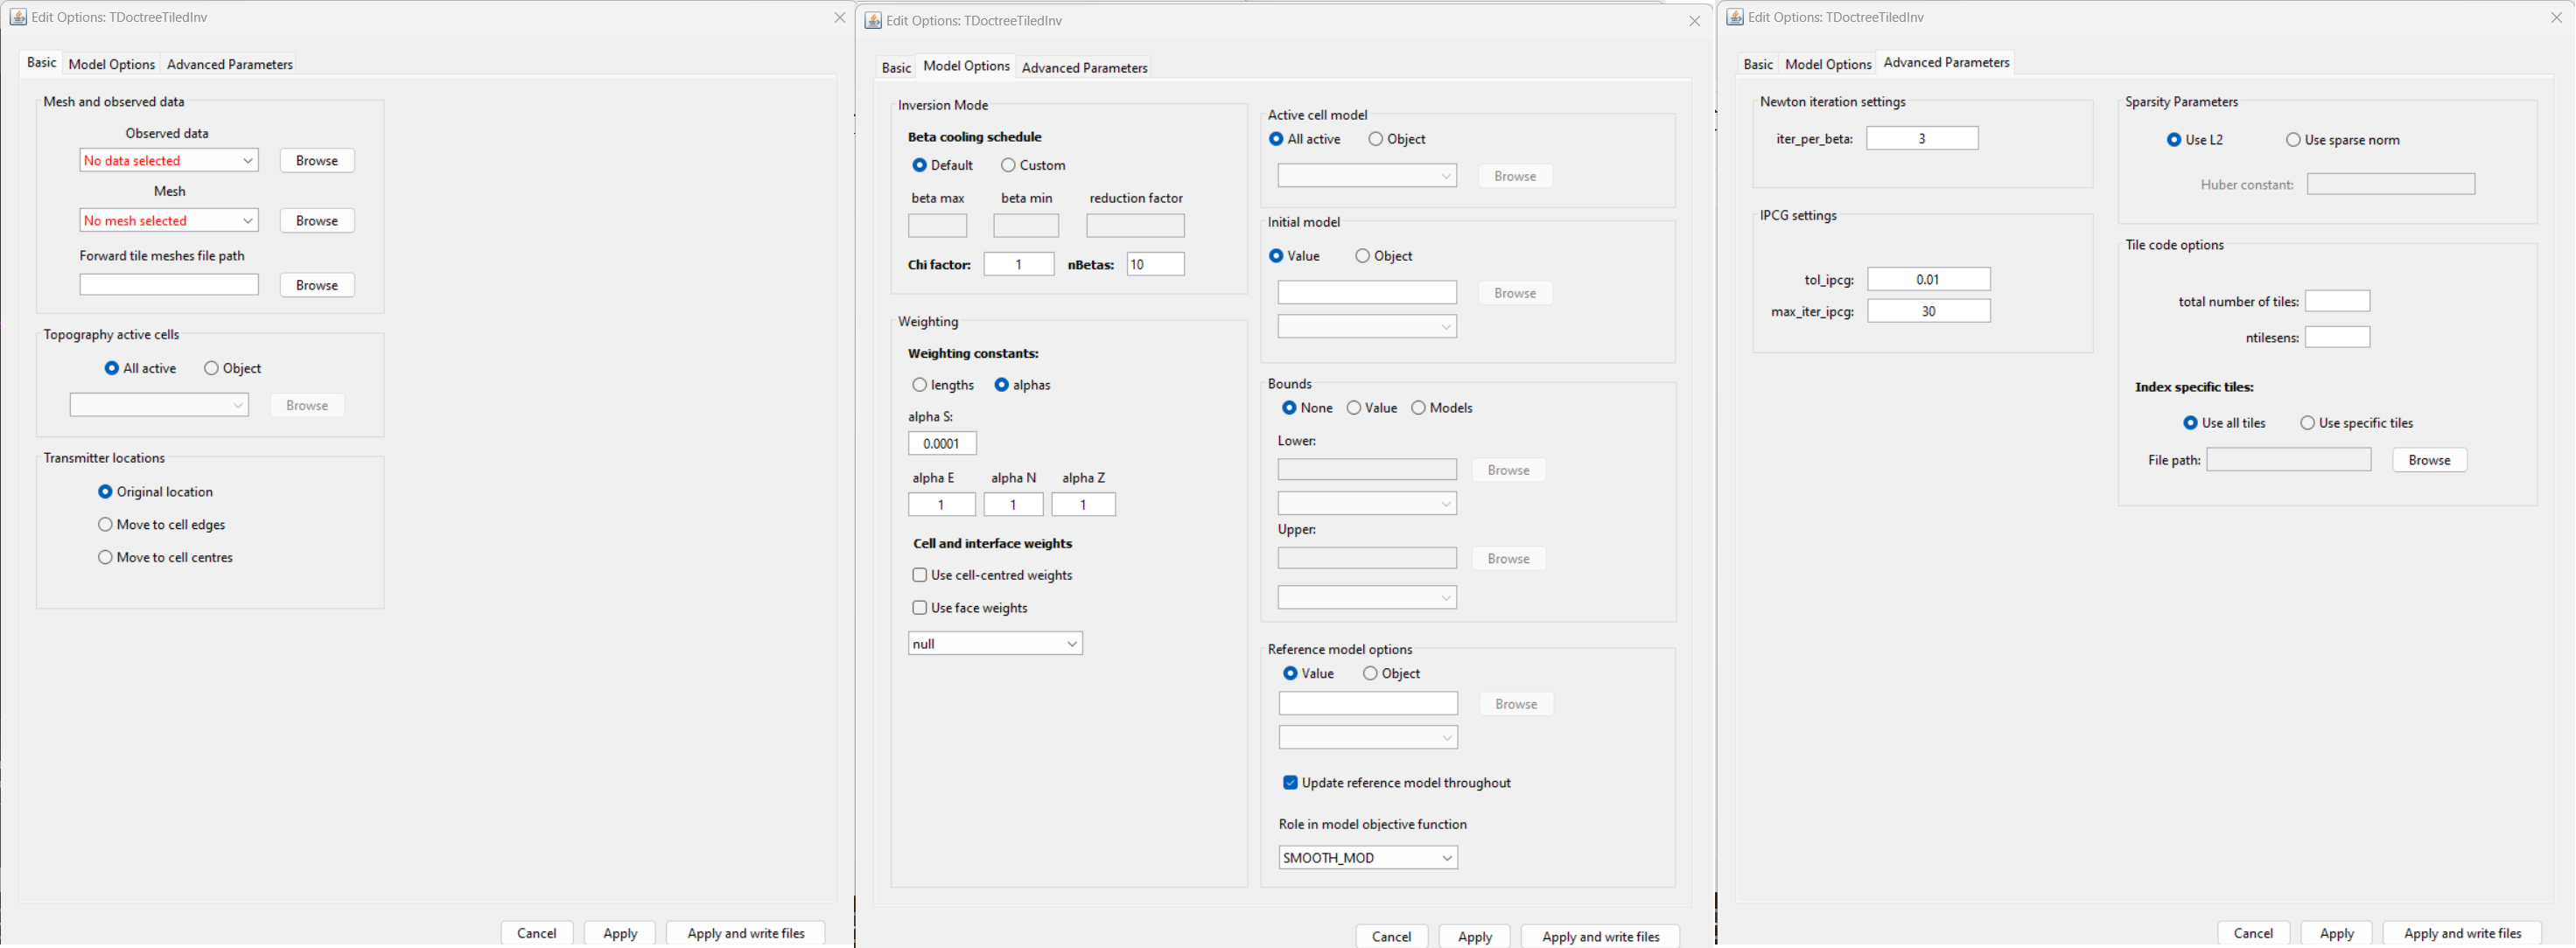Viewport: 2576px width, 948px height.
Task: Click Apply and write files in left window
Action: 746,933
